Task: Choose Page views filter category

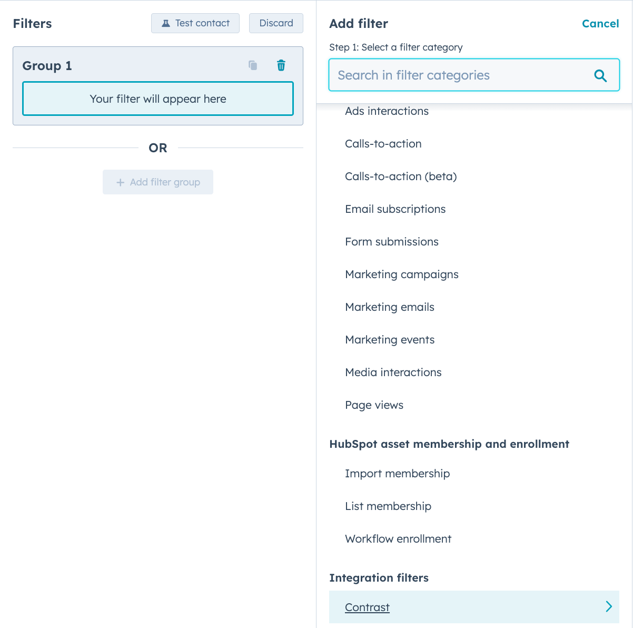Action: (374, 405)
